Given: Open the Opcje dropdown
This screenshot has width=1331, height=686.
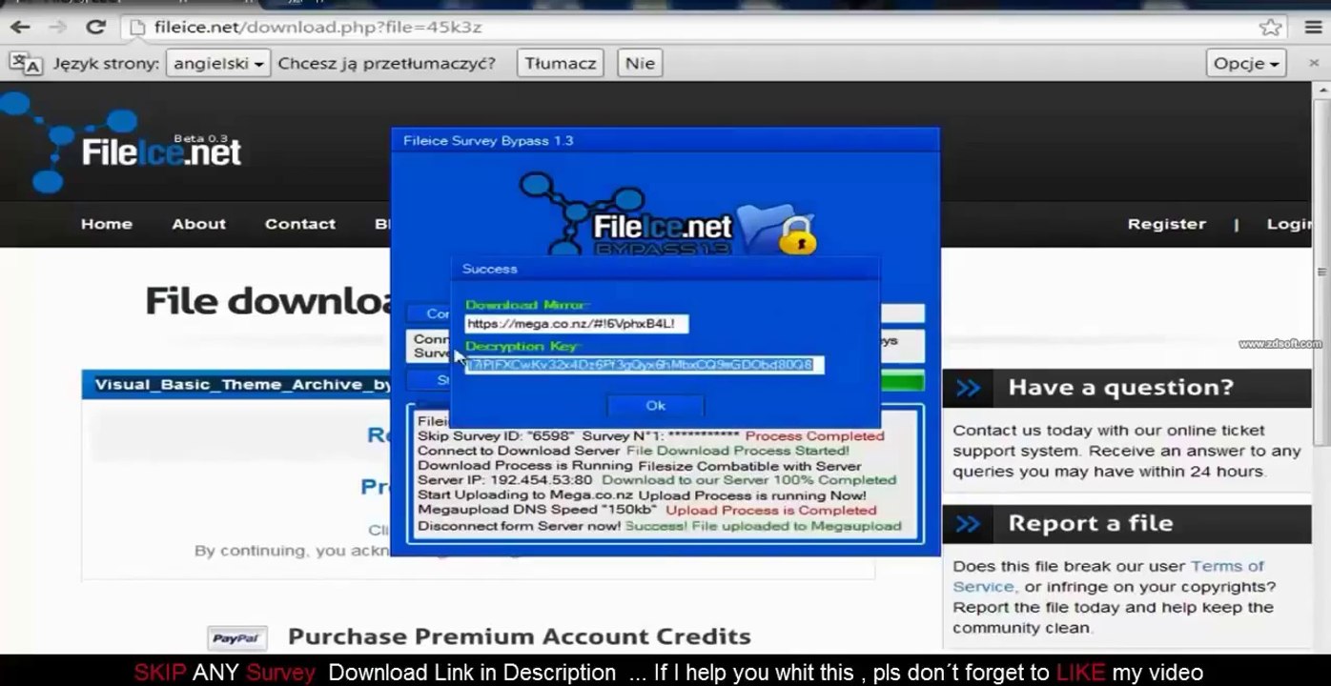Looking at the screenshot, I should click(1246, 64).
